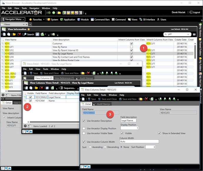Click the favorite star beside View Information
Image resolution: width=203 pixels, height=171 pixels.
(29, 29)
